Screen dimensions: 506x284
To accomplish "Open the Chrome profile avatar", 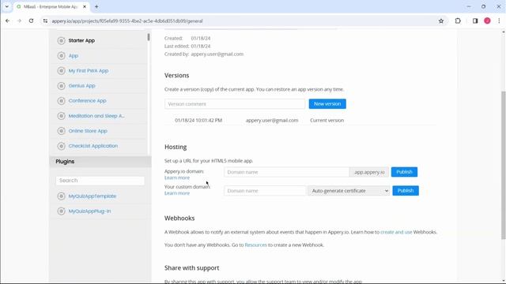I will tap(487, 21).
